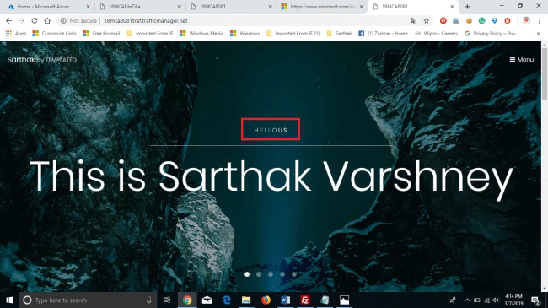Open Microsoft Edge from taskbar

227,300
